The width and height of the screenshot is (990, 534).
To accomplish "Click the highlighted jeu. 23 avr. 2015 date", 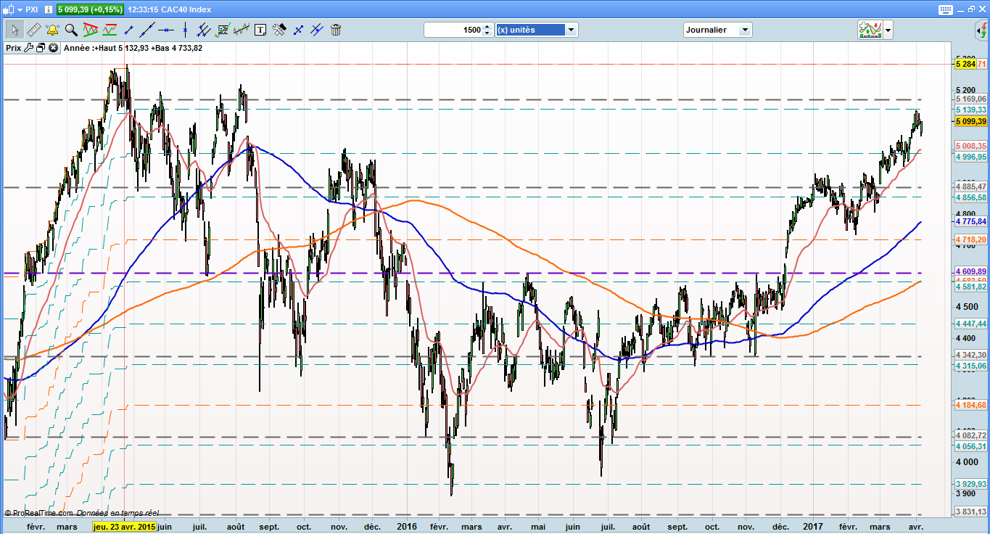I will click(124, 526).
